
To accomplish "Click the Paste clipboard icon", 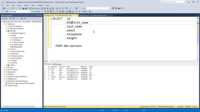I will [x=62, y=8].
